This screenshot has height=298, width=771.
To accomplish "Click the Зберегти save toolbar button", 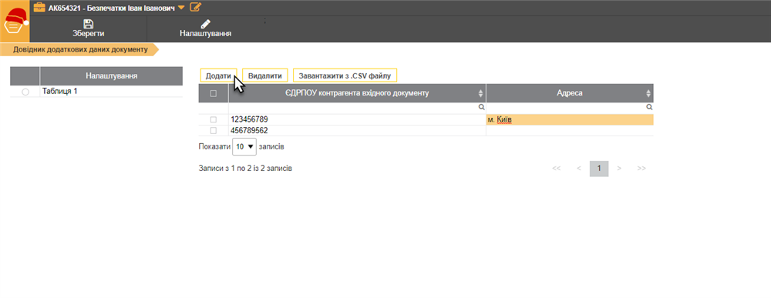I will coord(89,28).
